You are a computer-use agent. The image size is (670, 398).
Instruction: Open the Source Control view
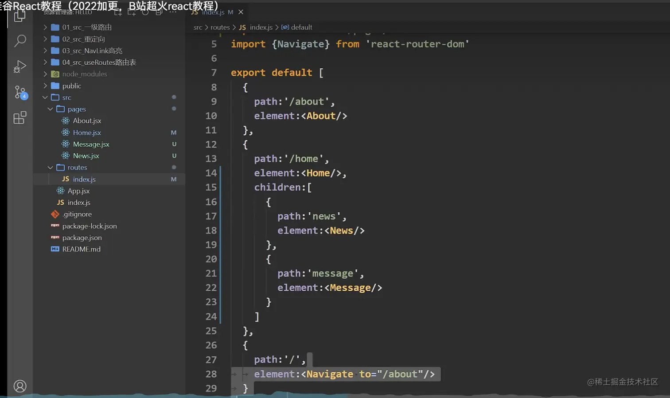[20, 92]
